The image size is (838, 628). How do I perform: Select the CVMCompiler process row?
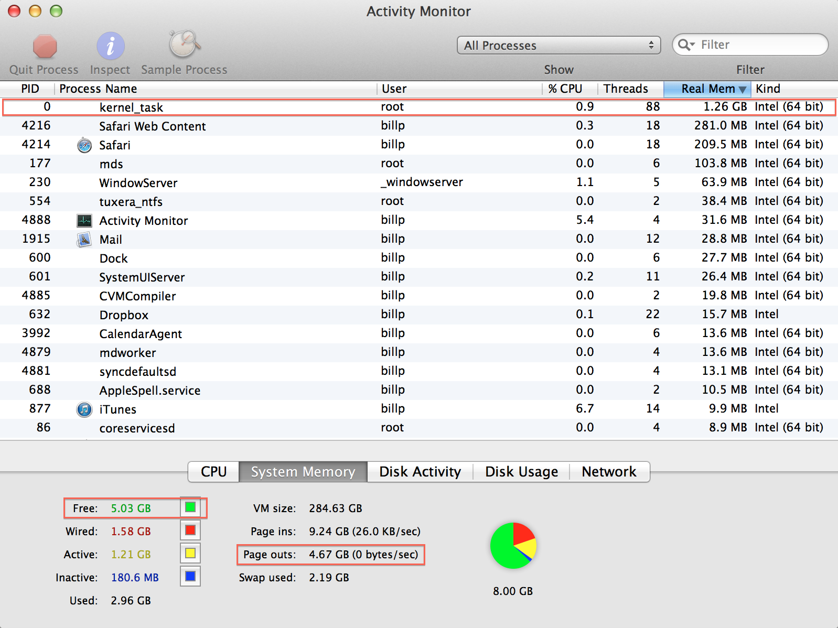click(x=419, y=296)
